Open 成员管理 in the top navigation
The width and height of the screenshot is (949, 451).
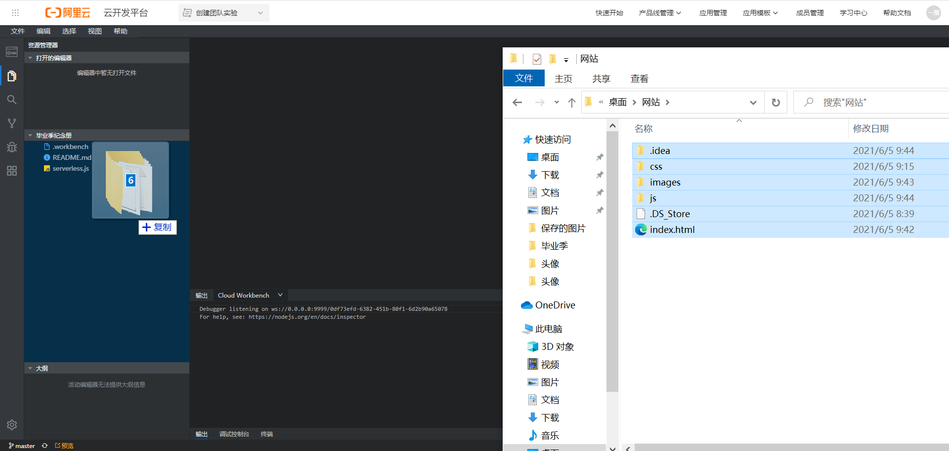(810, 13)
